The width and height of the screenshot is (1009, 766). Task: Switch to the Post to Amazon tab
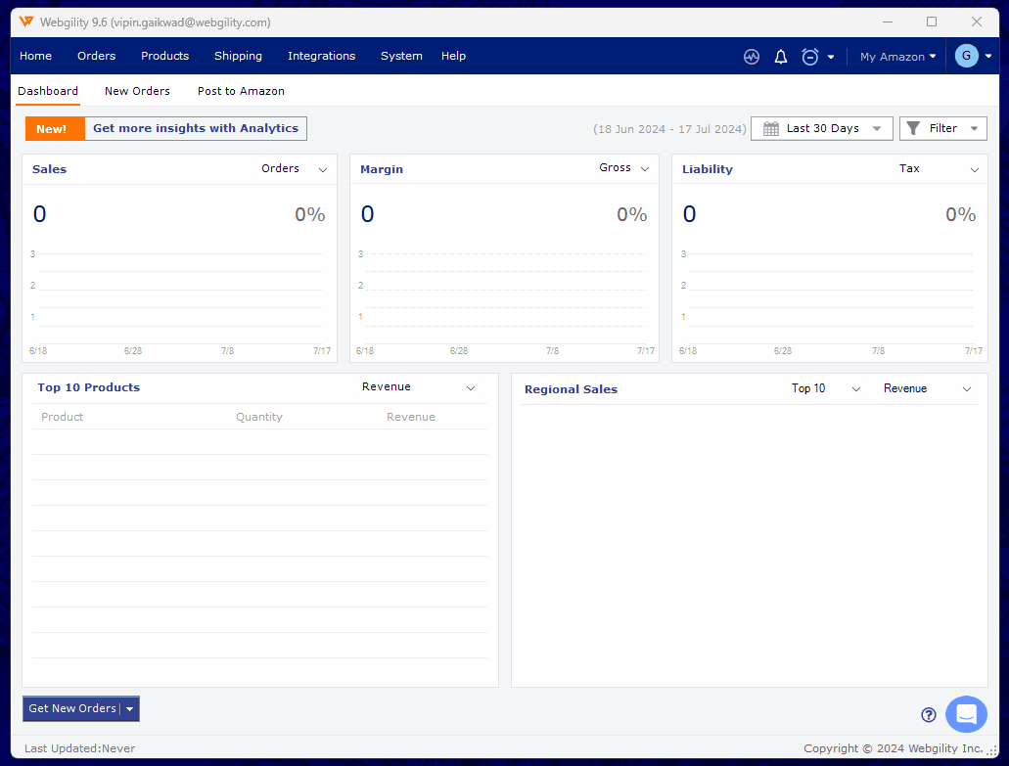(x=241, y=91)
